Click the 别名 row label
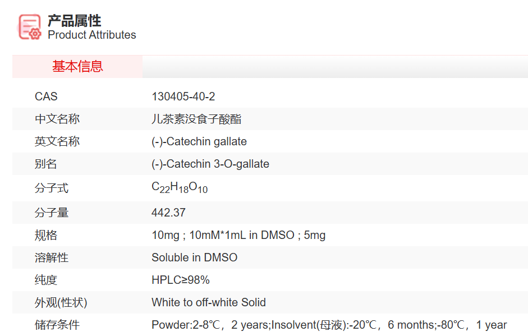This screenshot has width=528, height=336. pyautogui.click(x=46, y=164)
